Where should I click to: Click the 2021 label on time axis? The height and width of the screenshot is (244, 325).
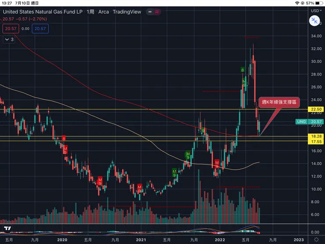tap(141, 240)
